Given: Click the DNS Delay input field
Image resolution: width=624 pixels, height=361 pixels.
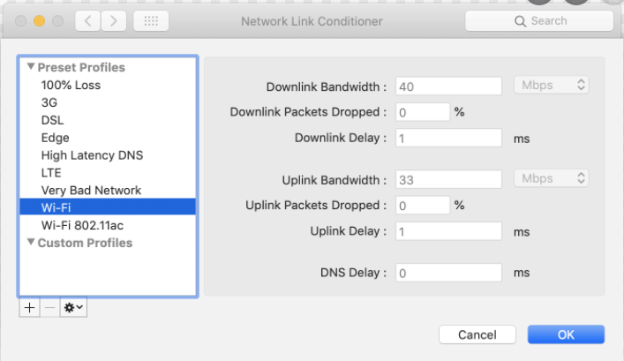Looking at the screenshot, I should click(448, 273).
